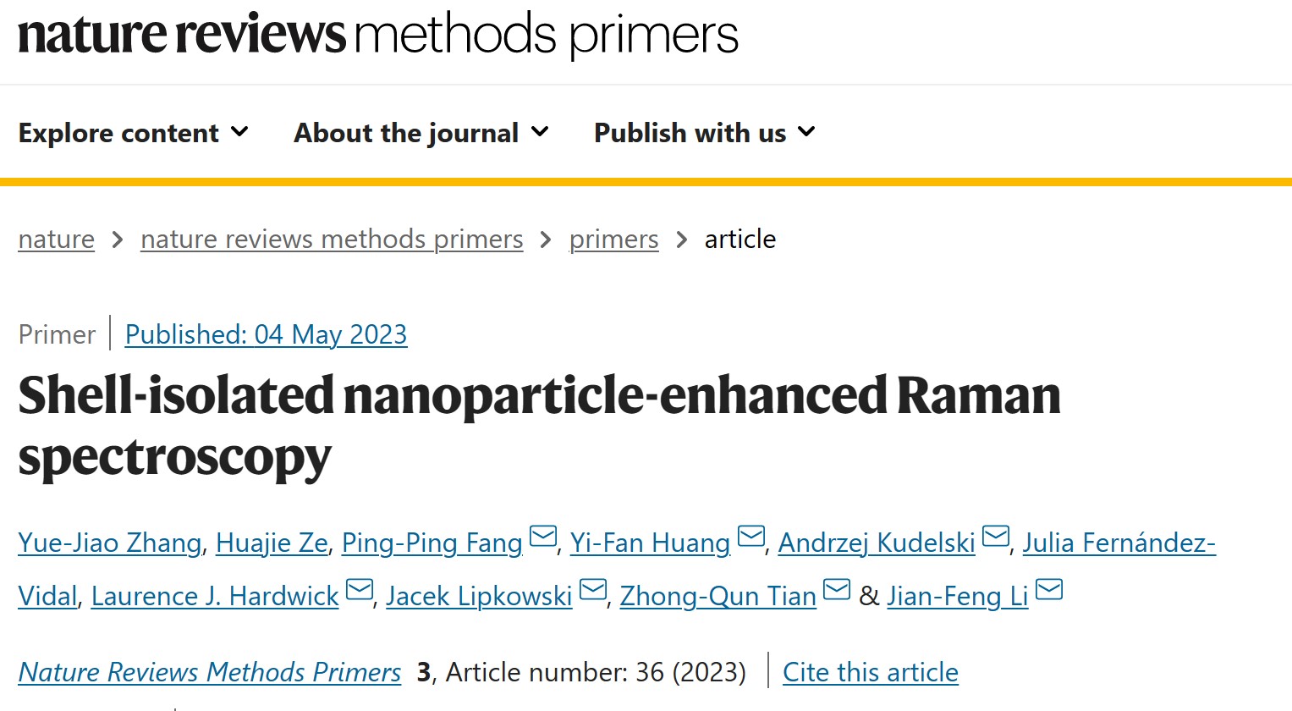Open Julia Fernández-Vidal author link
Screen dimensions: 1292x711
click(x=1118, y=543)
